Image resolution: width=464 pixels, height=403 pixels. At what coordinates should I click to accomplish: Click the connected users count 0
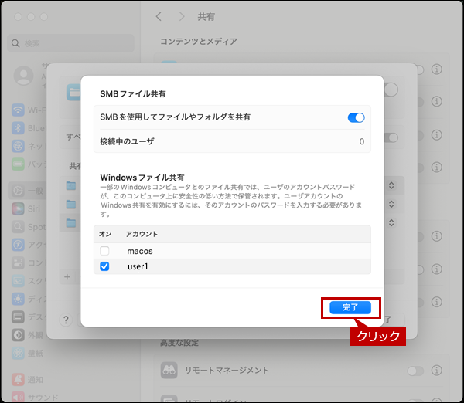(362, 141)
